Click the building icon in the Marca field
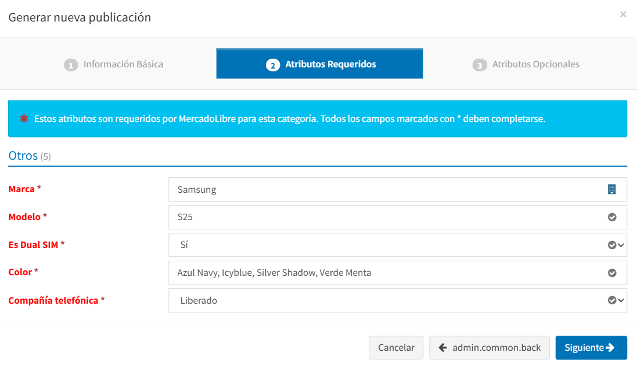The width and height of the screenshot is (637, 367). (611, 189)
